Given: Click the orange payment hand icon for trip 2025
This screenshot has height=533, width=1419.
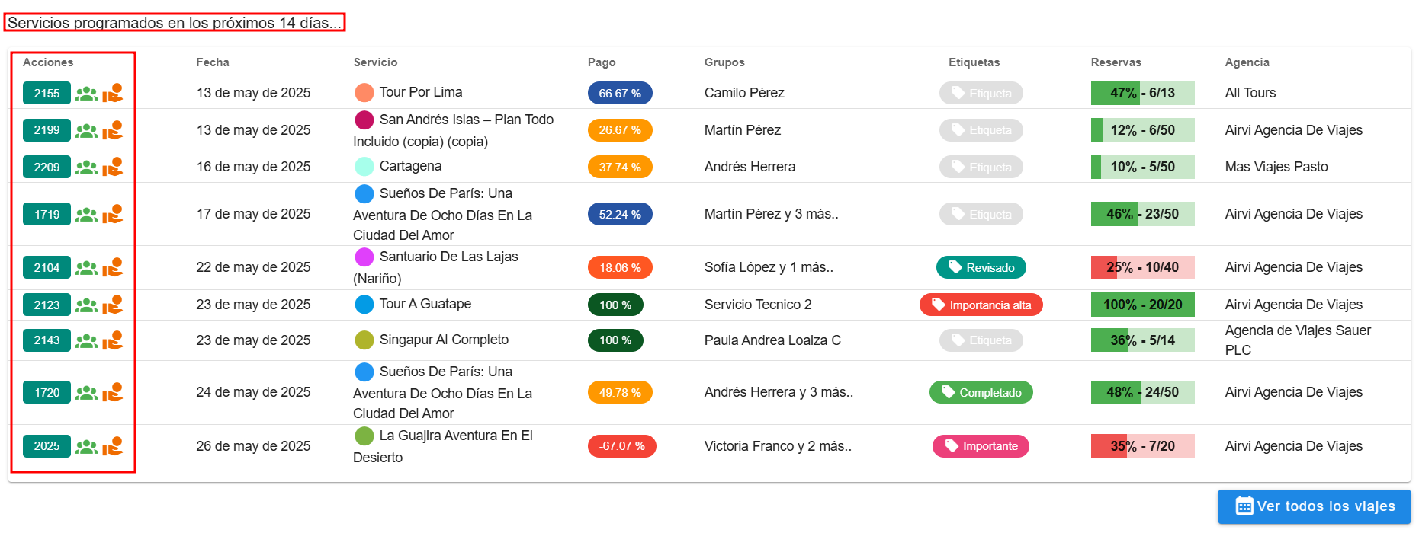Looking at the screenshot, I should click(x=113, y=446).
